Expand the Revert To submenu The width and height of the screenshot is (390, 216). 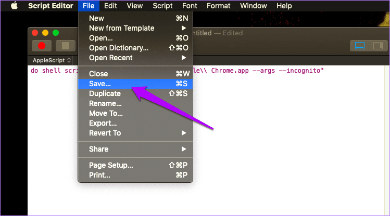tap(135, 133)
